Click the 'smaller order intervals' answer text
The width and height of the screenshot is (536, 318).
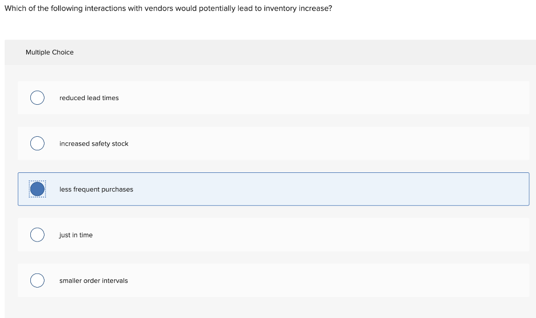(x=94, y=281)
